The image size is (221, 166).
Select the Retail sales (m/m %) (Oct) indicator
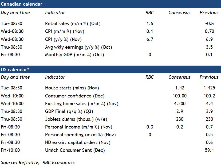coord(73,24)
